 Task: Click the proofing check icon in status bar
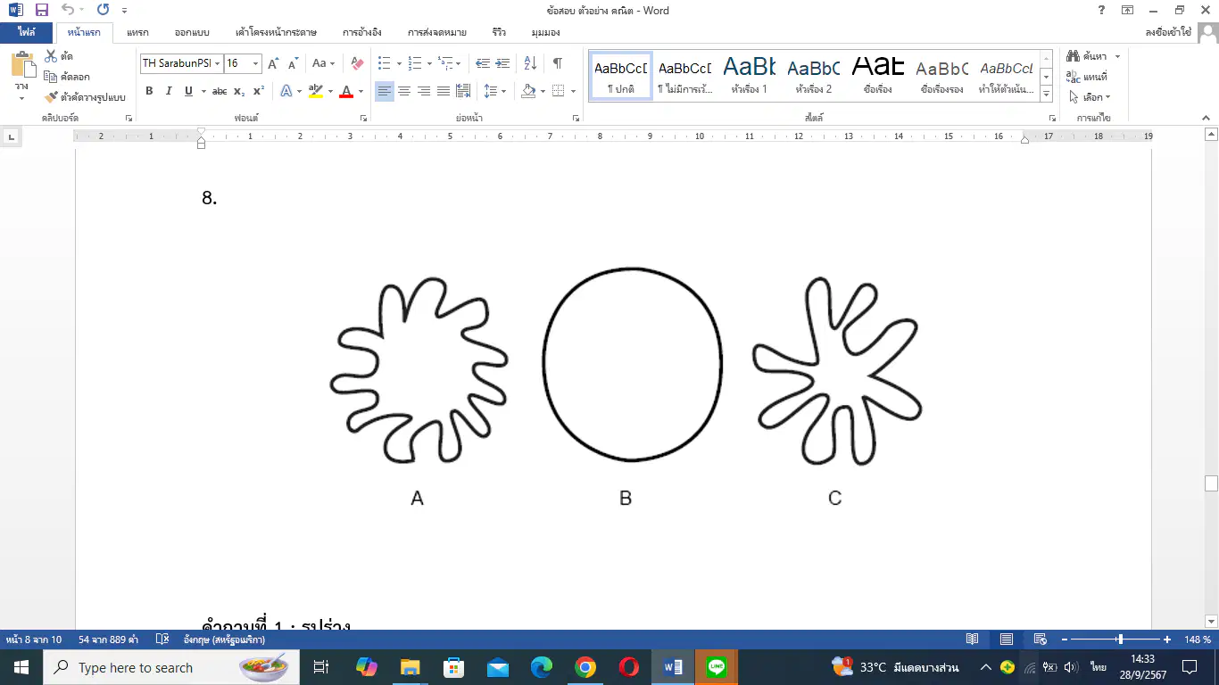[x=162, y=640]
